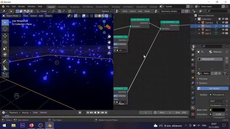Viewport: 230px width, 129px height.
Task: Jump to timeline start frame
Action: tap(88, 113)
